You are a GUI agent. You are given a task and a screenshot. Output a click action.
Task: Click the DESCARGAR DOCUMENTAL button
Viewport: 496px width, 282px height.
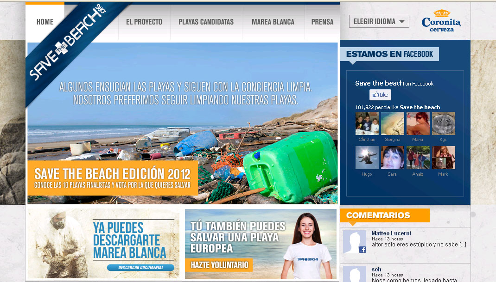(141, 268)
